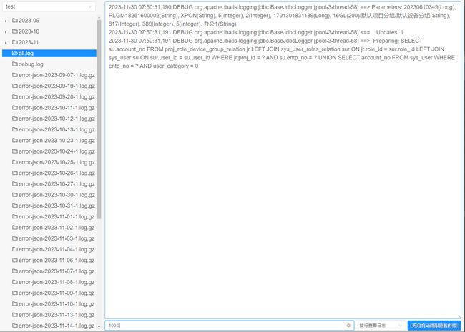
Task: Open error-json-2023-11-01-1.log.gz
Action: [57, 217]
